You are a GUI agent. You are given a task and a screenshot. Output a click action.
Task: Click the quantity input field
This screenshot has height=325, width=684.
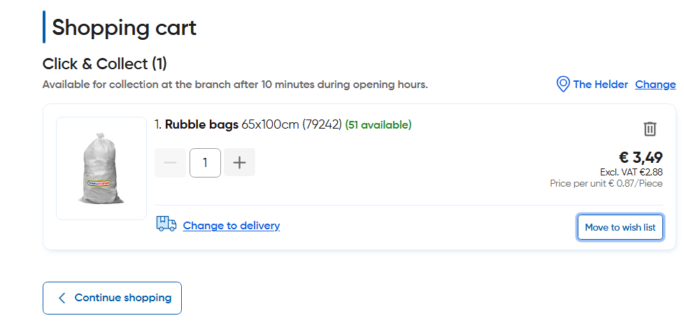coord(205,163)
